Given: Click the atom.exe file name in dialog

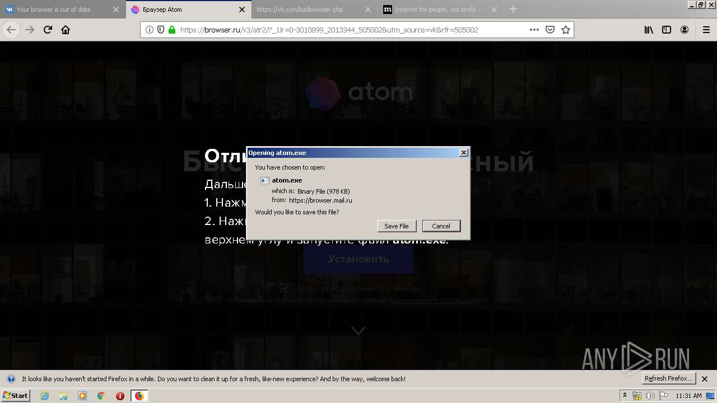Looking at the screenshot, I should (x=287, y=180).
